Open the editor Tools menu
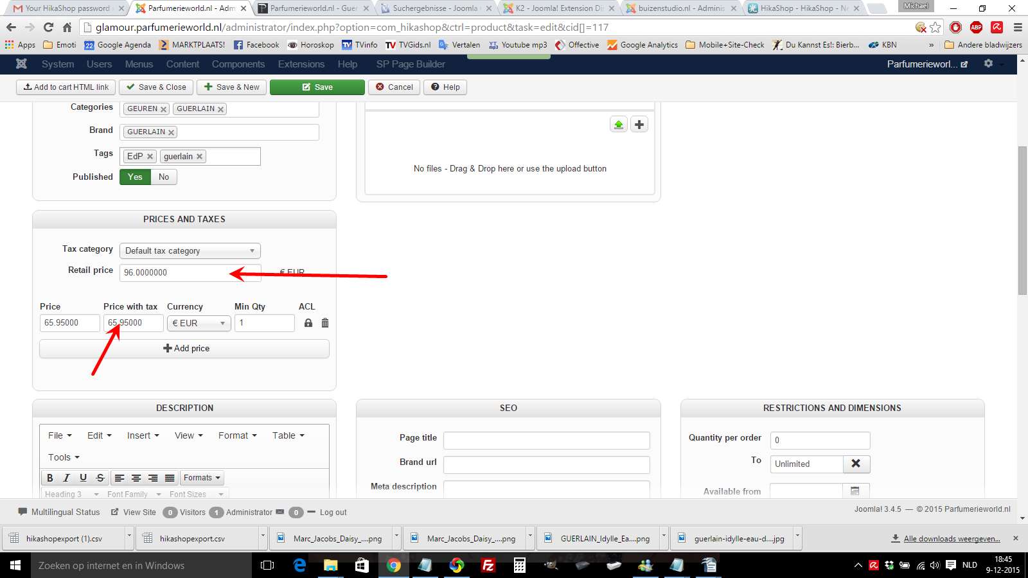Viewport: 1028px width, 578px height. 64,457
